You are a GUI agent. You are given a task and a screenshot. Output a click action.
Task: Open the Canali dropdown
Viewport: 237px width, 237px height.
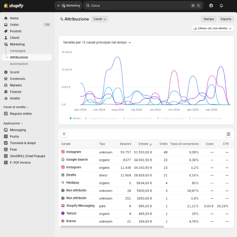coord(100,19)
